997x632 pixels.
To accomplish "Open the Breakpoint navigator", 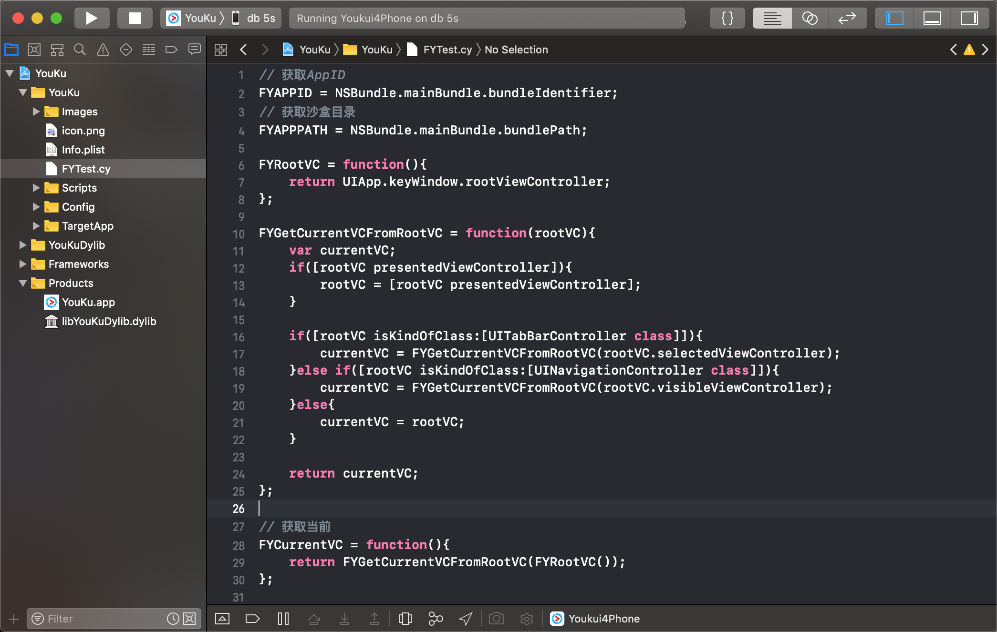I will click(x=171, y=50).
